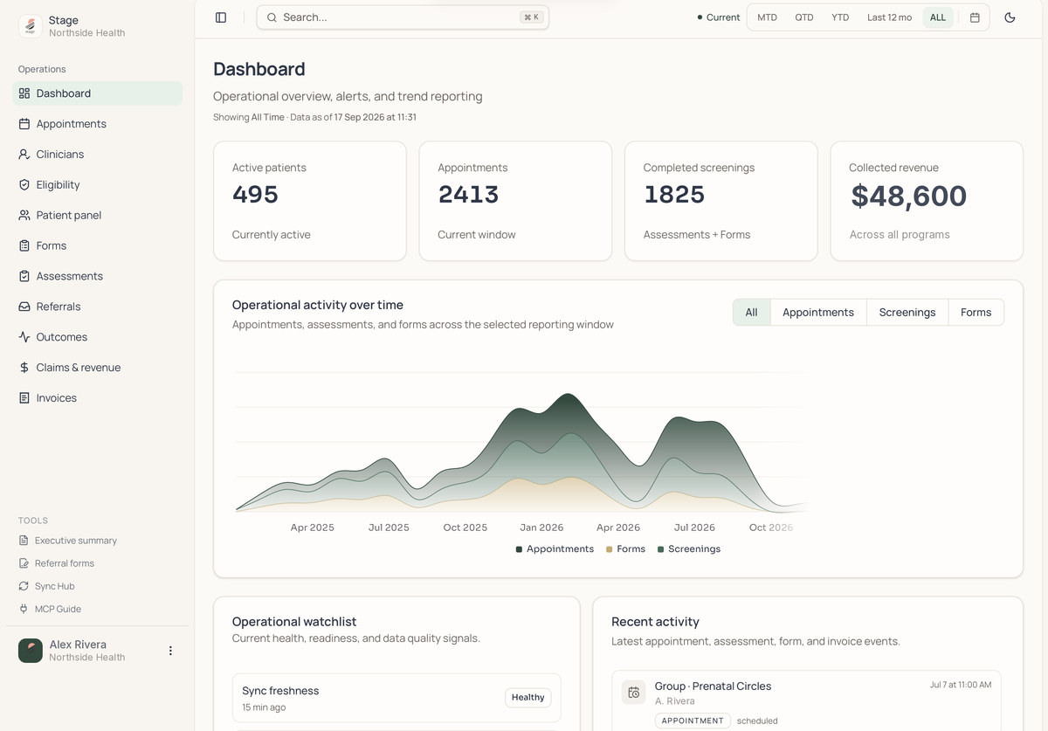Go to Appointments in the sidebar
The width and height of the screenshot is (1048, 731).
(x=98, y=124)
